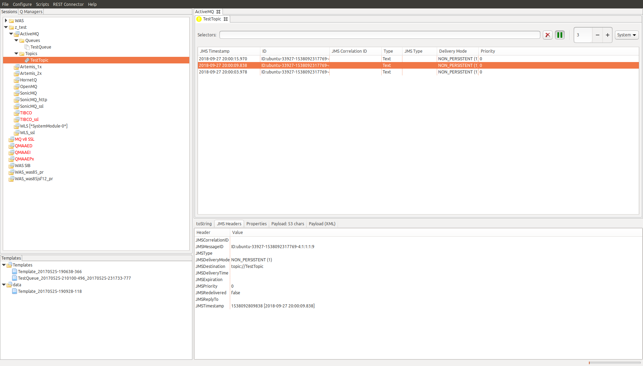This screenshot has width=643, height=366.
Task: Open the REST Connector menu
Action: pyautogui.click(x=68, y=4)
